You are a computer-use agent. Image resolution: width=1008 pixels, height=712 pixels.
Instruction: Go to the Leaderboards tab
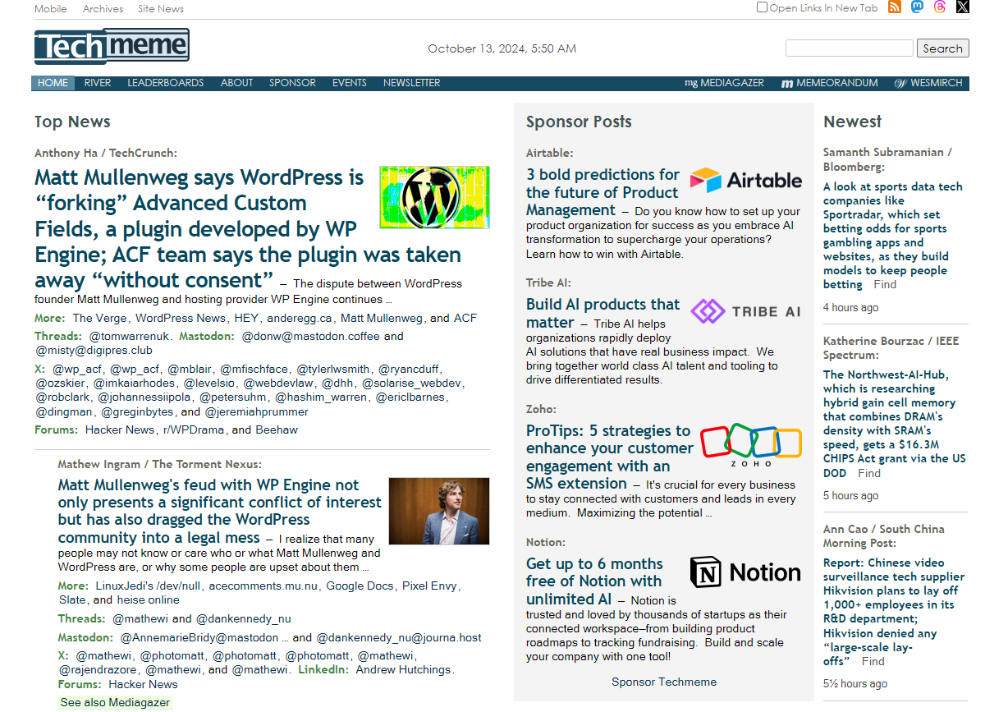point(165,83)
